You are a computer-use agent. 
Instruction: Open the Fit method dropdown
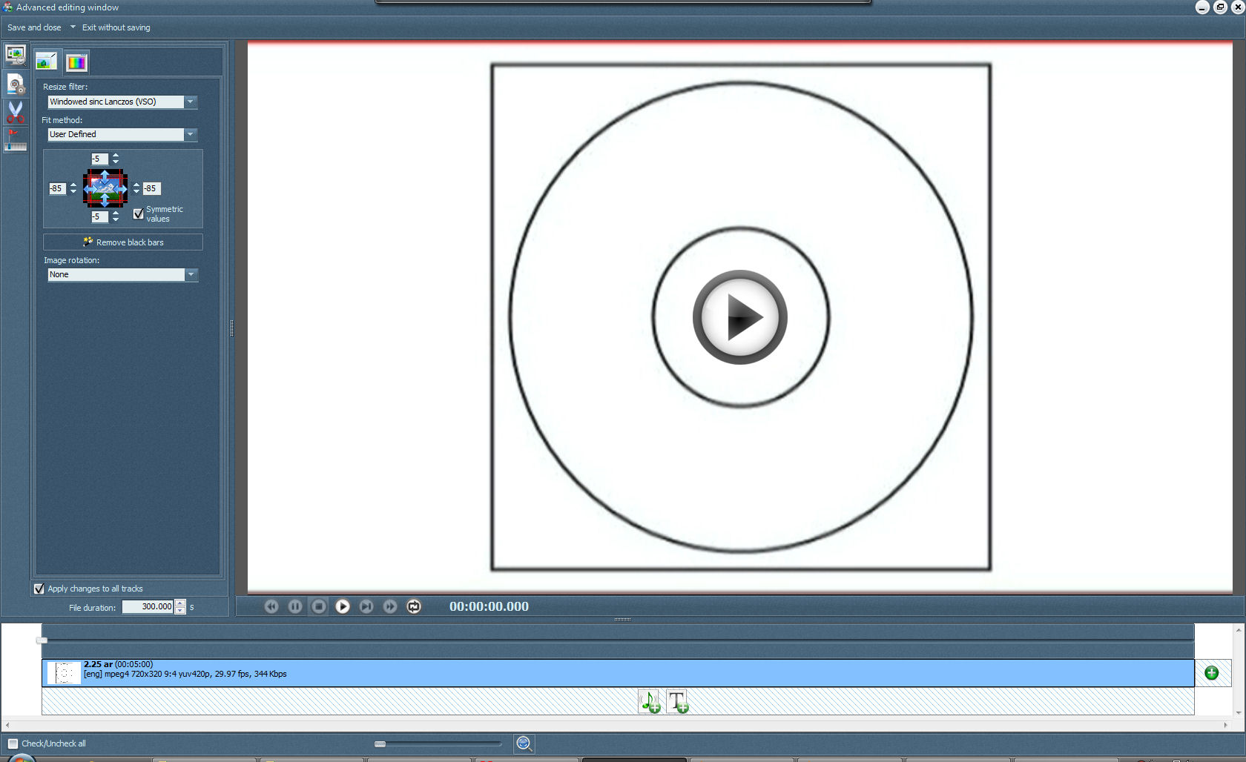[191, 134]
